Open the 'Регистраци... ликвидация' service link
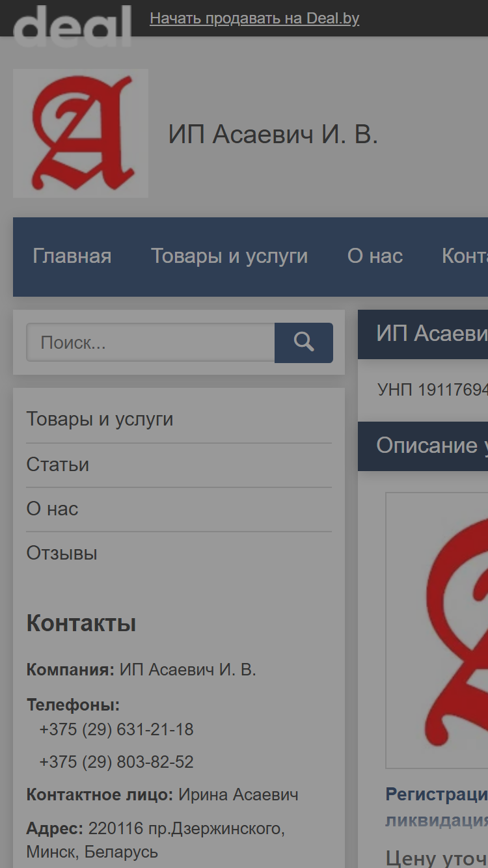488x868 pixels. click(x=437, y=807)
